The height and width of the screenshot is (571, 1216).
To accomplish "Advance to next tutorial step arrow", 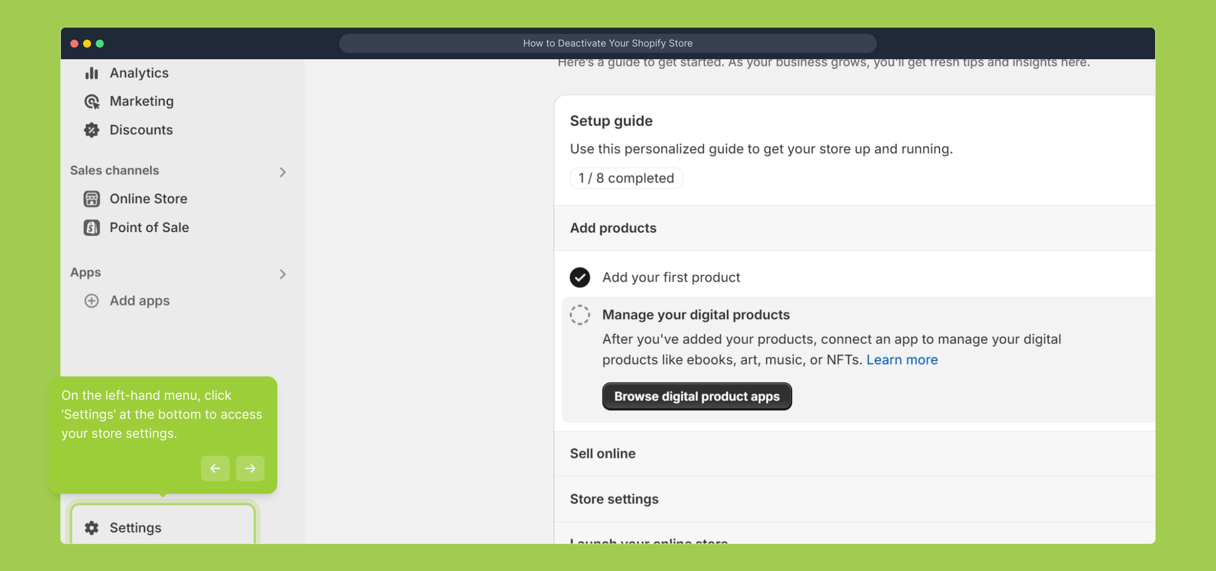I will pyautogui.click(x=250, y=468).
